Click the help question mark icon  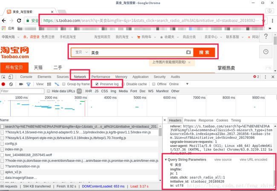(x=265, y=37)
